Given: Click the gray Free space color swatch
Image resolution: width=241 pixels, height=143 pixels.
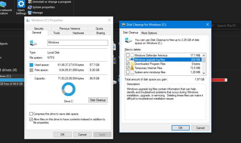Looking at the screenshot, I should coord(31,70).
